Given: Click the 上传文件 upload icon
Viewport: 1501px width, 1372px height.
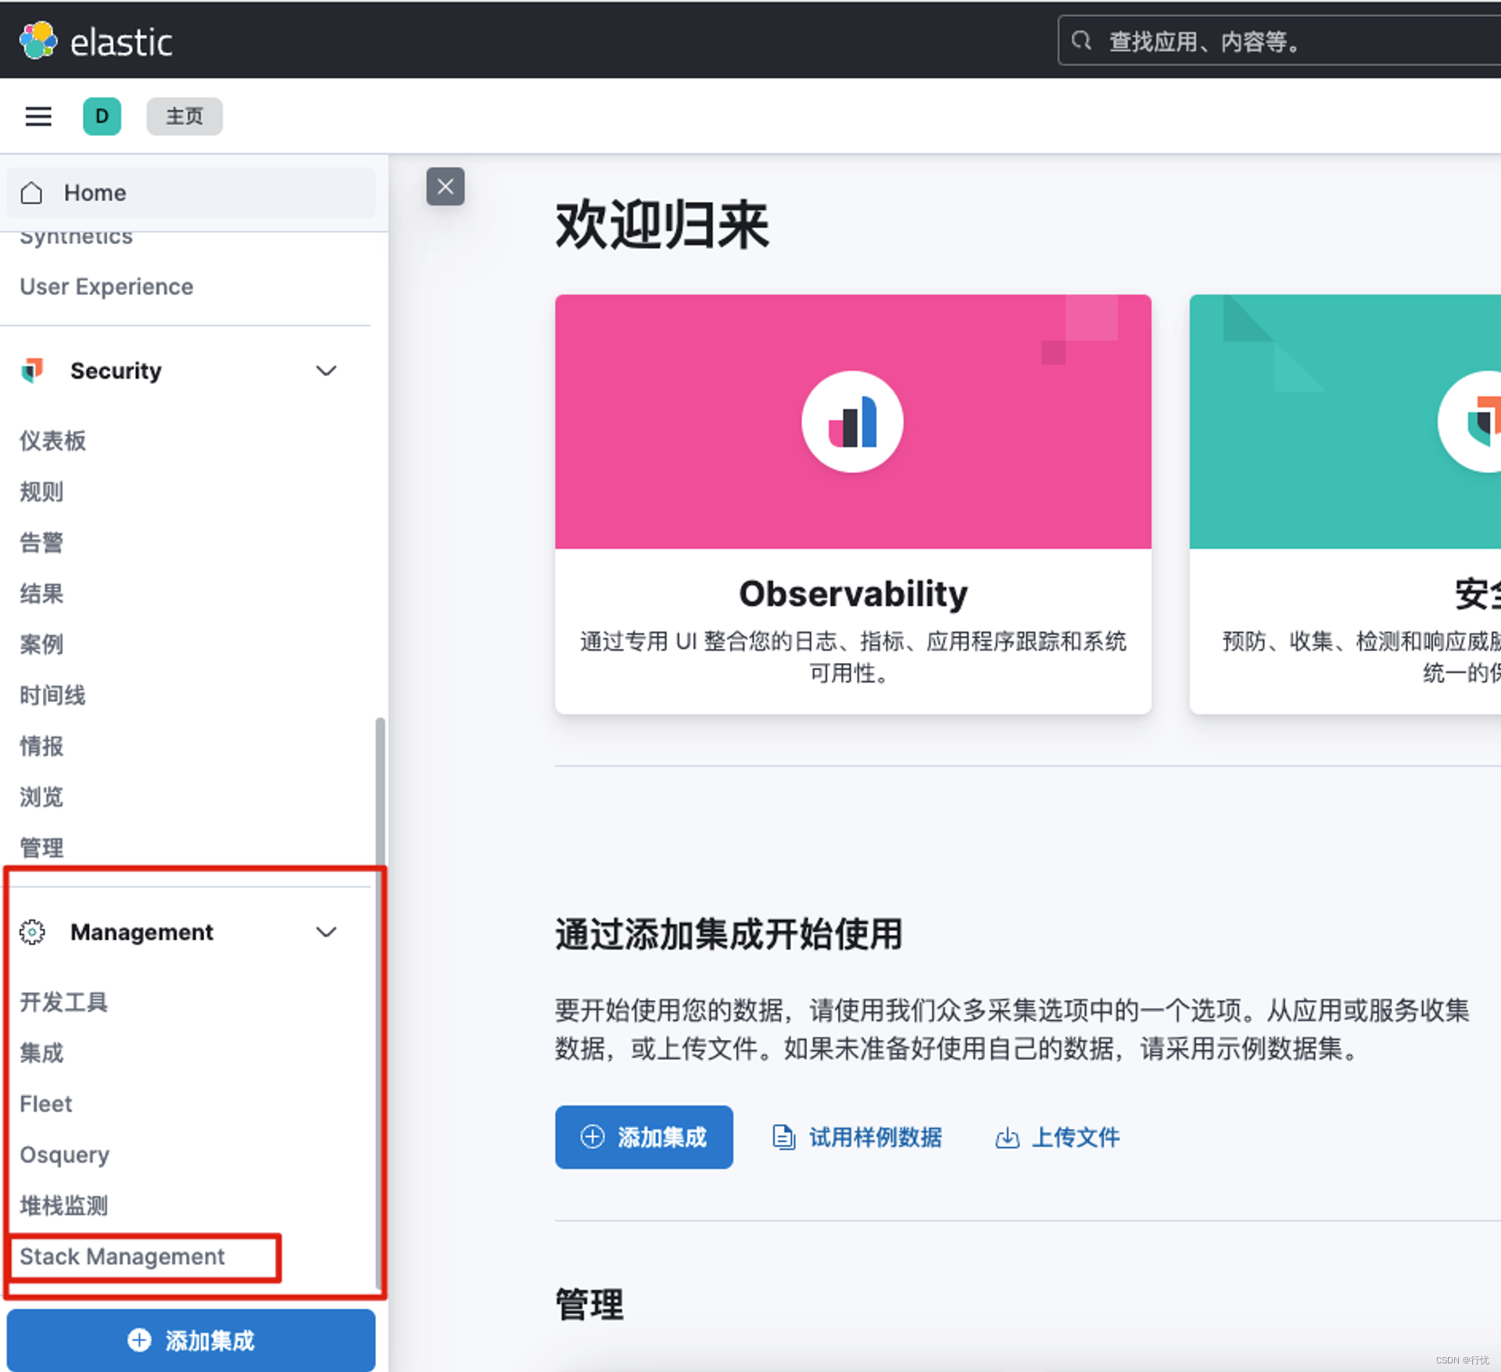Looking at the screenshot, I should [x=1007, y=1137].
